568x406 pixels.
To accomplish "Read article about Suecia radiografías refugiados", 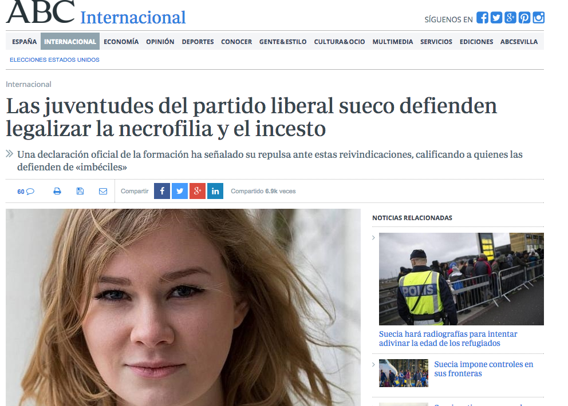I will coord(448,339).
